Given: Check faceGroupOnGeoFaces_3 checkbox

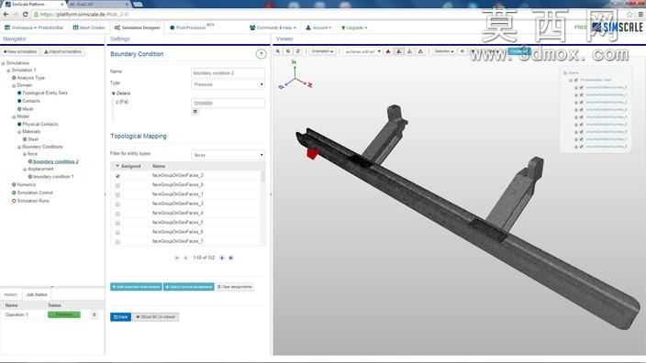Looking at the screenshot, I should pyautogui.click(x=117, y=204).
